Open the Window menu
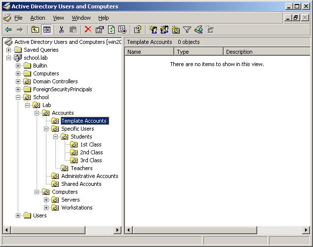This screenshot has height=247, width=313. click(81, 18)
